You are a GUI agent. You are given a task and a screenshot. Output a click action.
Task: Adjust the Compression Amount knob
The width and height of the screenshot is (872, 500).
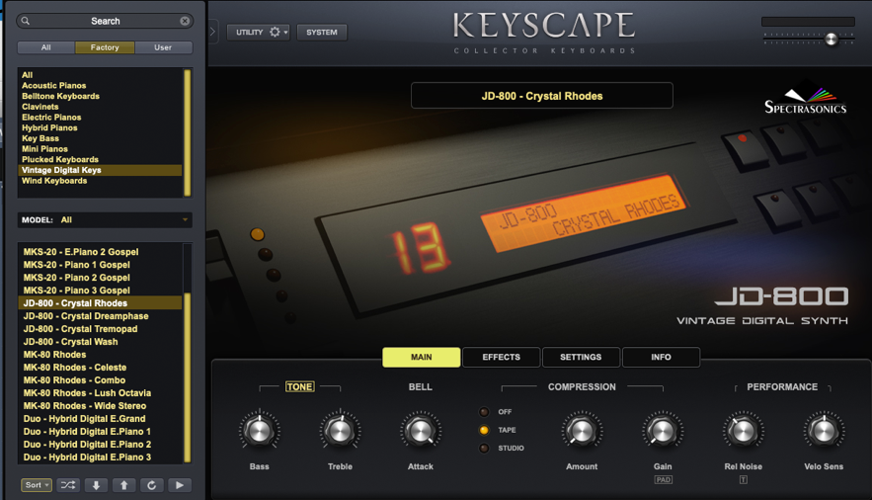pyautogui.click(x=582, y=431)
